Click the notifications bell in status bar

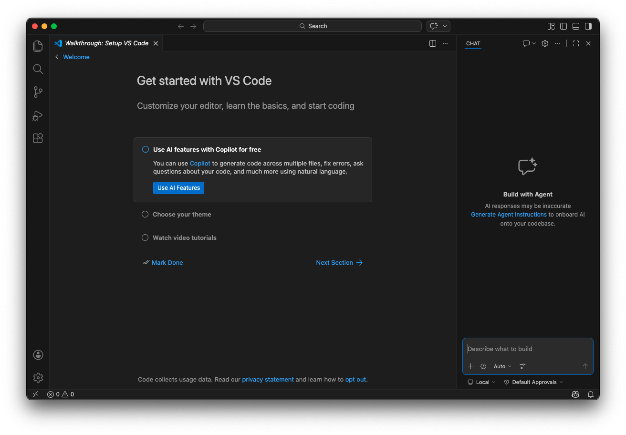591,394
